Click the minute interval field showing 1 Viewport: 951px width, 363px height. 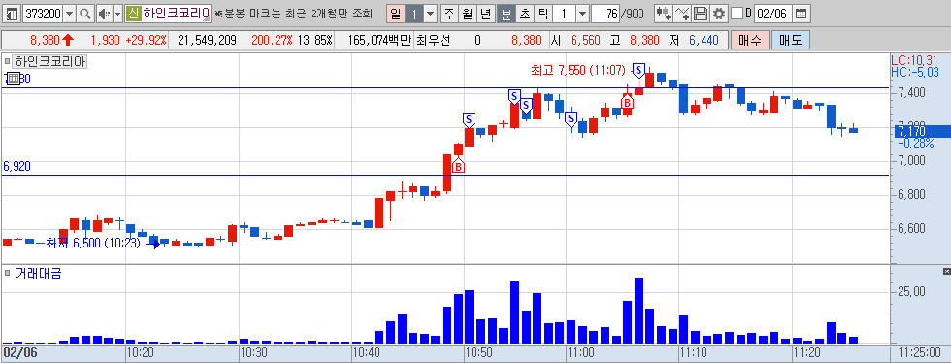coord(564,13)
